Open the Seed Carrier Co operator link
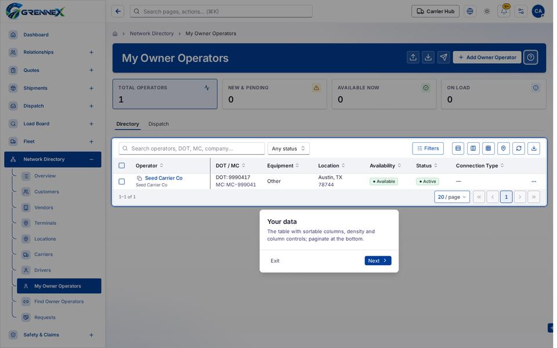Viewport: 557px width, 348px height. click(164, 178)
